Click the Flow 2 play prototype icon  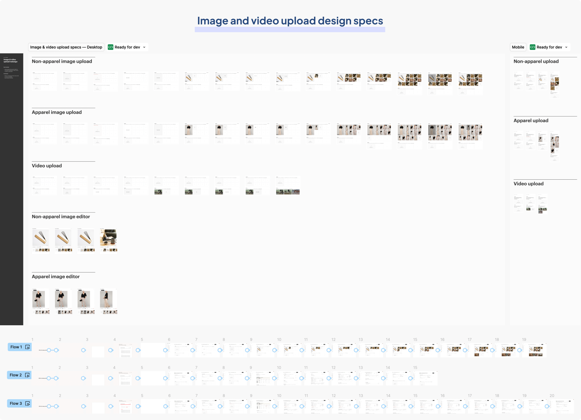tap(27, 375)
